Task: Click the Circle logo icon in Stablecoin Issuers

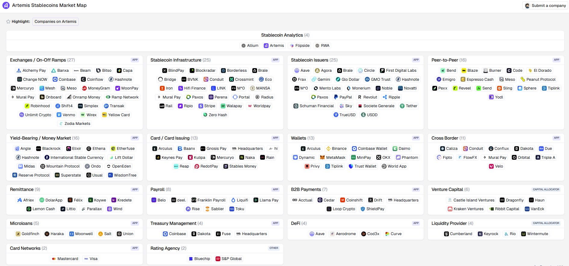Action: pos(360,71)
